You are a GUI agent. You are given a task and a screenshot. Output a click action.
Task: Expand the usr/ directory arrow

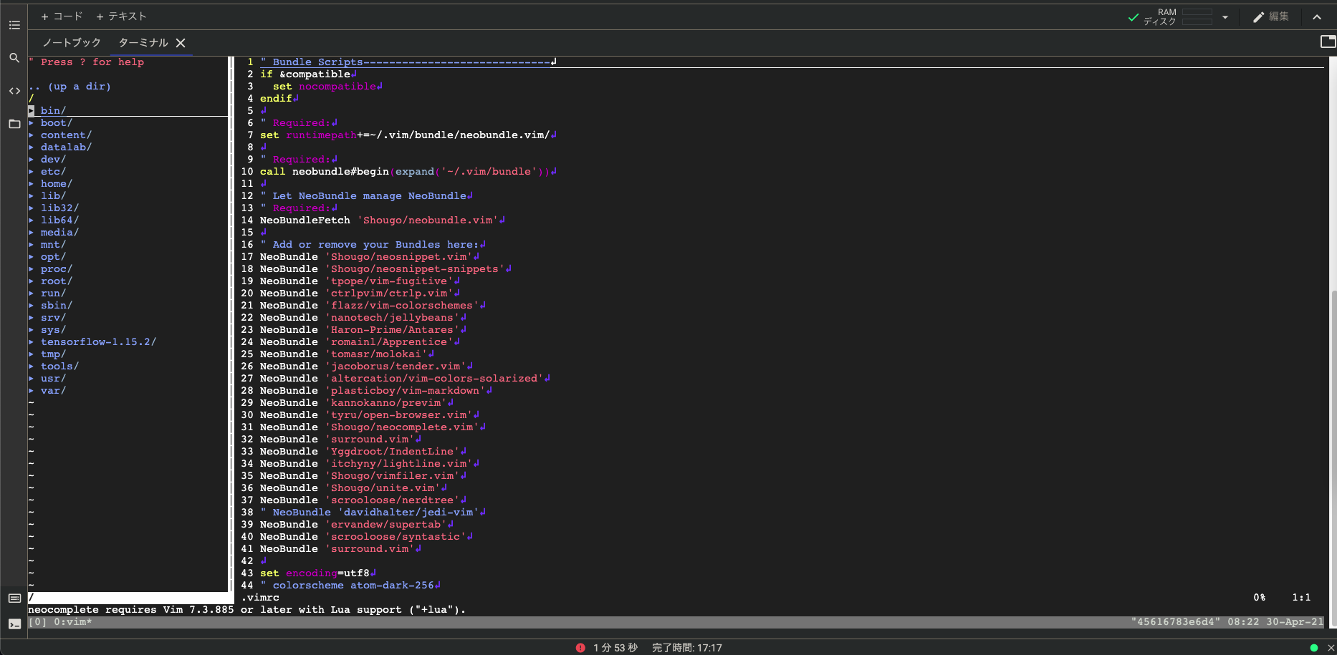coord(32,379)
